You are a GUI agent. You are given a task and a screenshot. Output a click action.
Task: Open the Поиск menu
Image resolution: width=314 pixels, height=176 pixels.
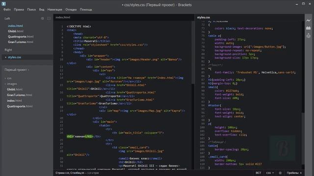[x=31, y=10]
